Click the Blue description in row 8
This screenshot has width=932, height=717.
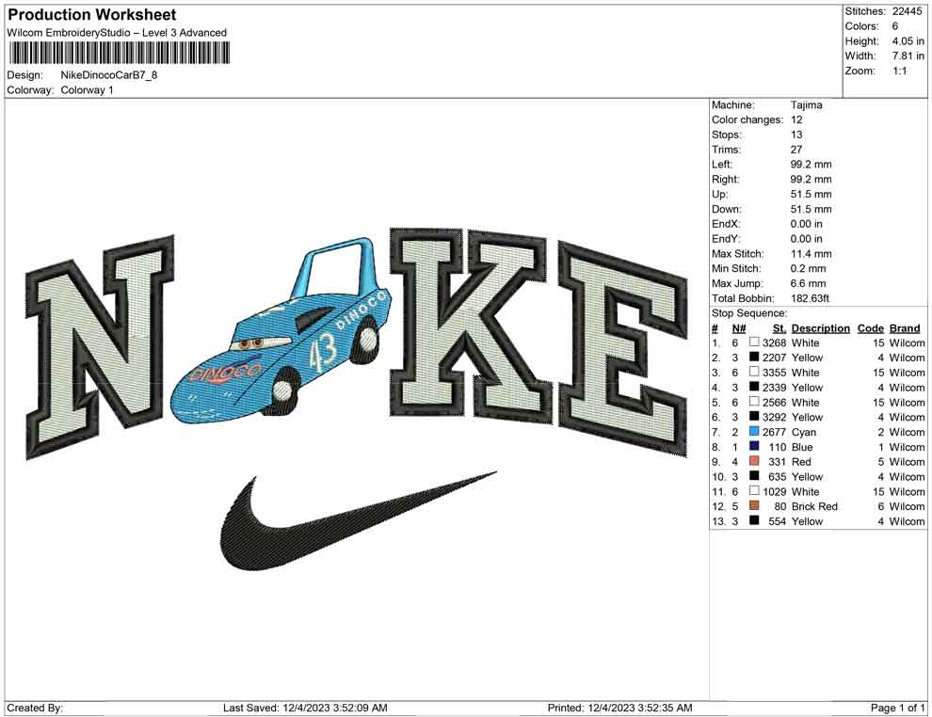pos(802,446)
